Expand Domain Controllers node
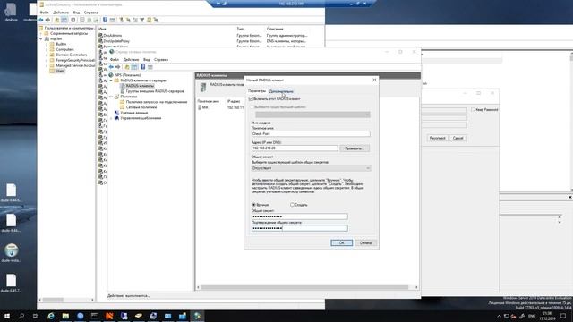The width and height of the screenshot is (573, 322). (47, 55)
